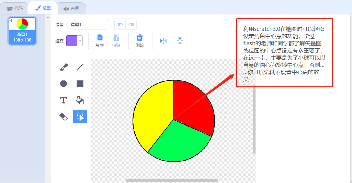Viewport: 352px width, 183px height.
Task: Edit the costume name field 造型1
Action: (88, 24)
